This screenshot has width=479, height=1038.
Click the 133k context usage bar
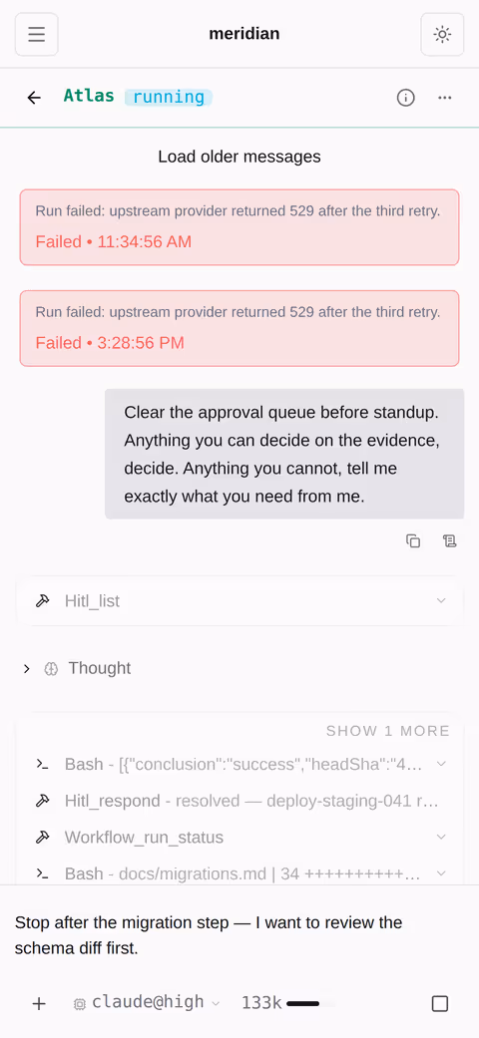(x=288, y=1003)
